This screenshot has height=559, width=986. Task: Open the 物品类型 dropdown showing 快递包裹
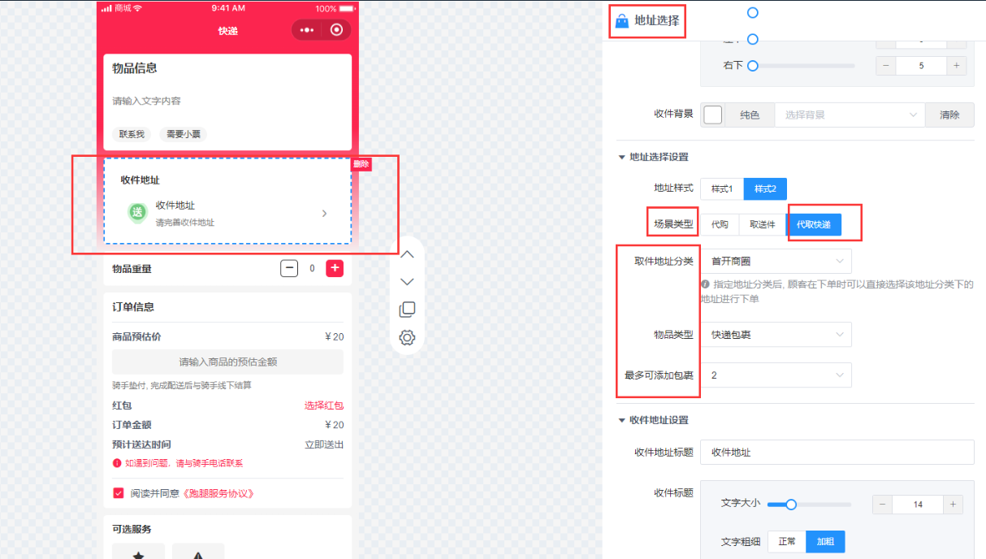776,334
